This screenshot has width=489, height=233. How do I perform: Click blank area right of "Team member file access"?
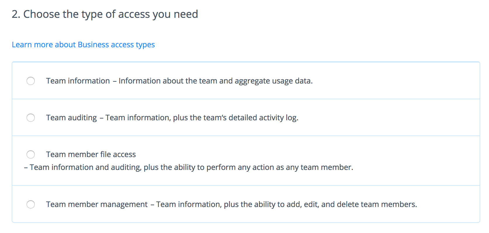[x=292, y=154]
